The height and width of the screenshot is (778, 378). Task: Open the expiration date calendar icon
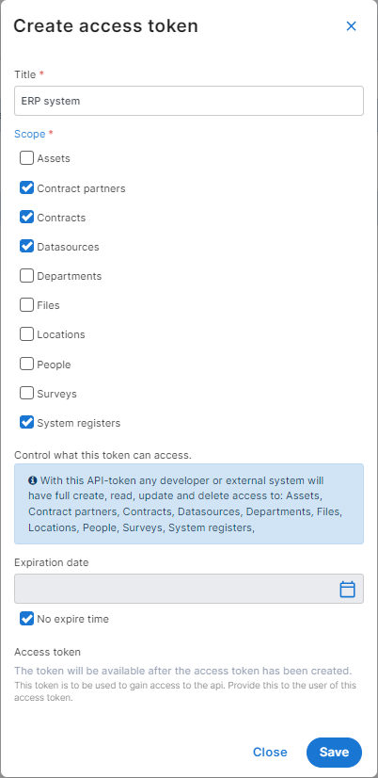click(347, 589)
